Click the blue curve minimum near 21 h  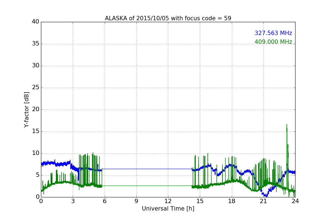pyautogui.click(x=266, y=196)
